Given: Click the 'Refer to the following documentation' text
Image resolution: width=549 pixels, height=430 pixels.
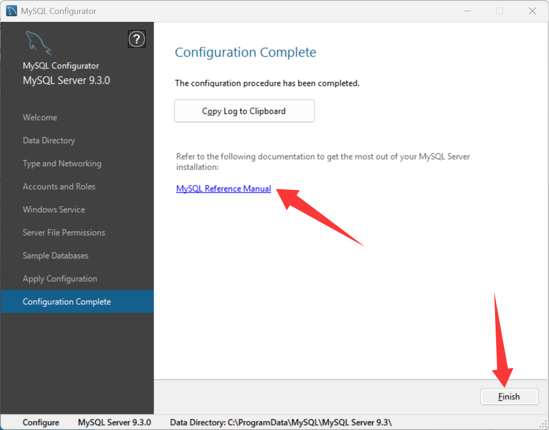Looking at the screenshot, I should pyautogui.click(x=323, y=161).
